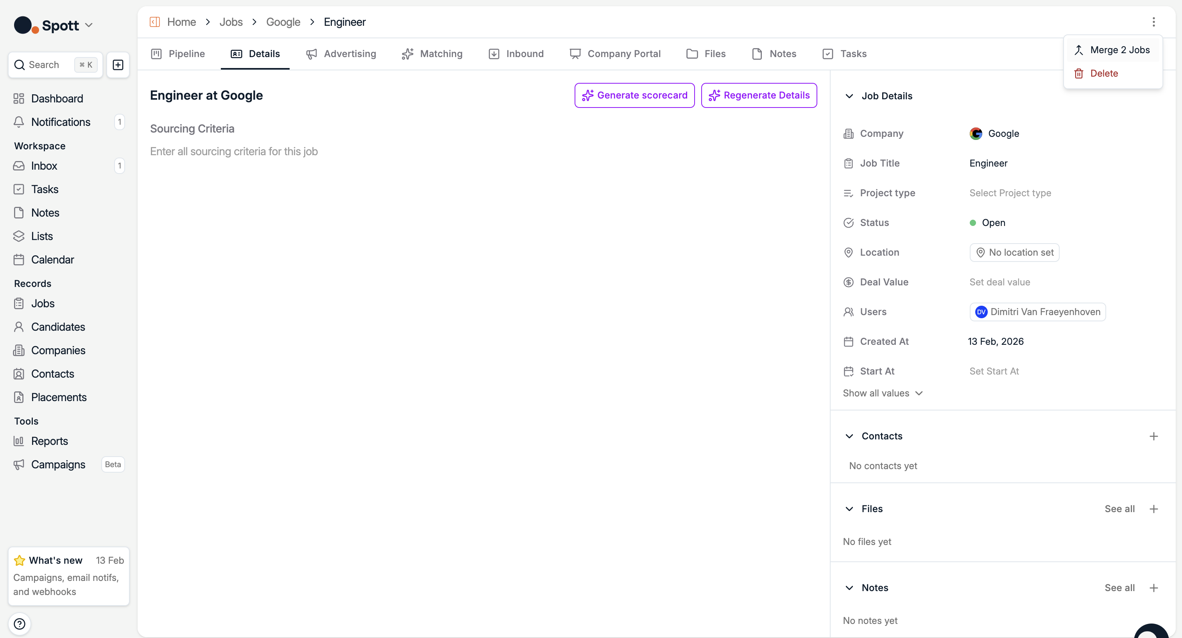
Task: Switch to the Inbound tab
Action: pyautogui.click(x=516, y=54)
